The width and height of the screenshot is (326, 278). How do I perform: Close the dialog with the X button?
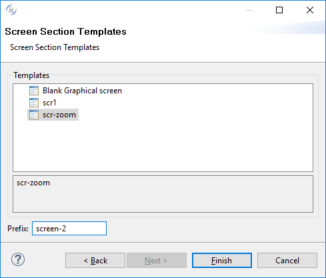point(310,10)
